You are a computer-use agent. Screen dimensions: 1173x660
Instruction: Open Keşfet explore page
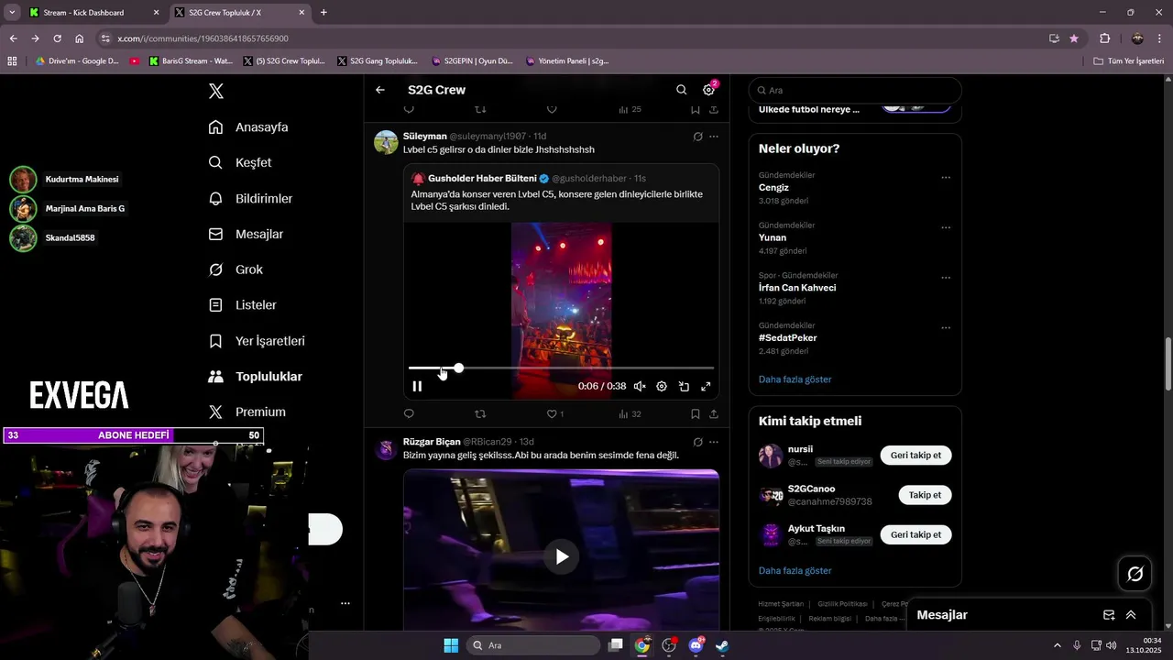click(x=240, y=162)
